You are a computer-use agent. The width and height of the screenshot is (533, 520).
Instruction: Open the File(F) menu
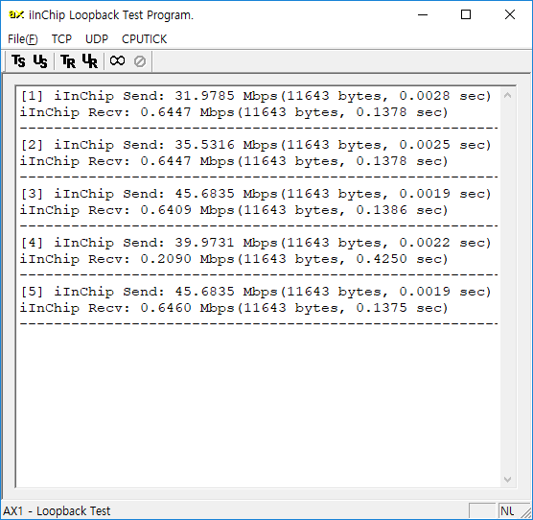point(23,39)
